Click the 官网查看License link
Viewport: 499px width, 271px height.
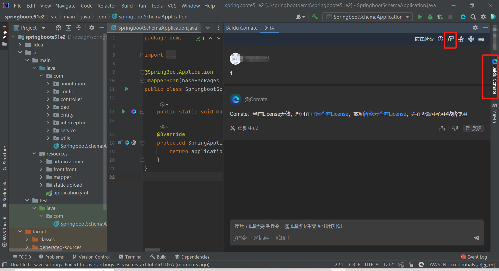[329, 114]
